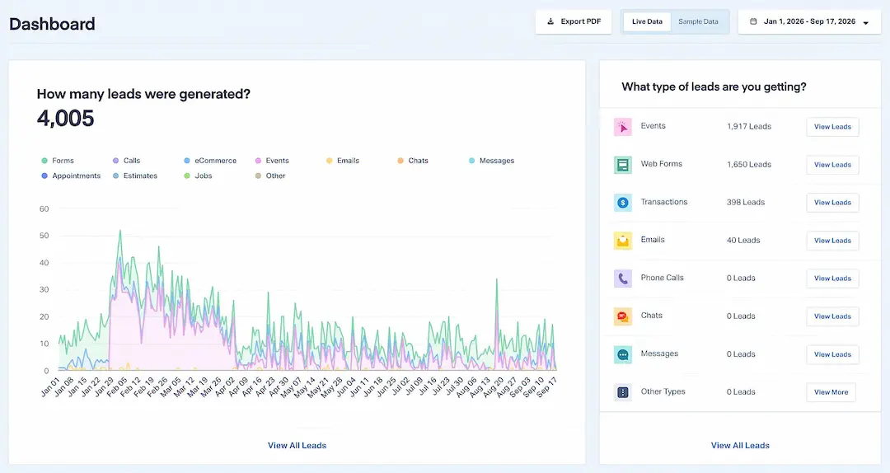
Task: Click the date range dropdown arrow
Action: coord(865,23)
